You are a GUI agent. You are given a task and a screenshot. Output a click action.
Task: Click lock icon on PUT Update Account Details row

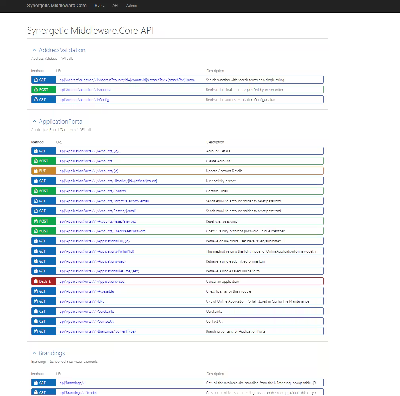36,171
